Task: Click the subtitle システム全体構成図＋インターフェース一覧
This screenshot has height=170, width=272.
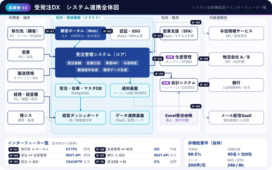Action: 229,8
